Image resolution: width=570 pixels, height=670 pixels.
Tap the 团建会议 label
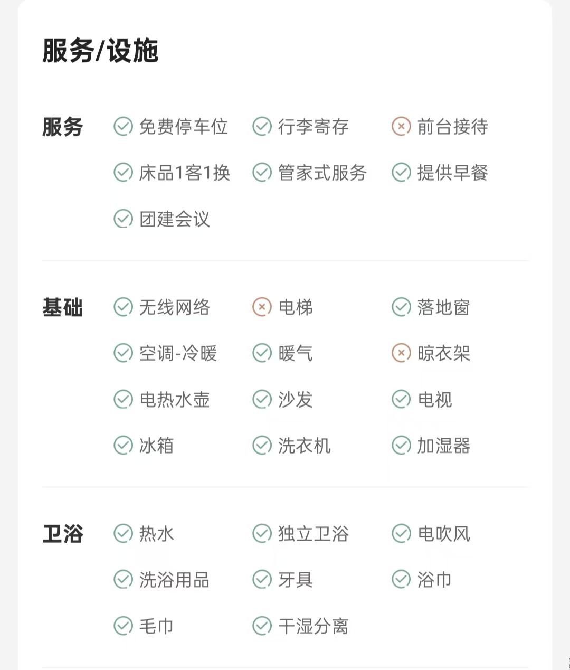click(x=175, y=219)
